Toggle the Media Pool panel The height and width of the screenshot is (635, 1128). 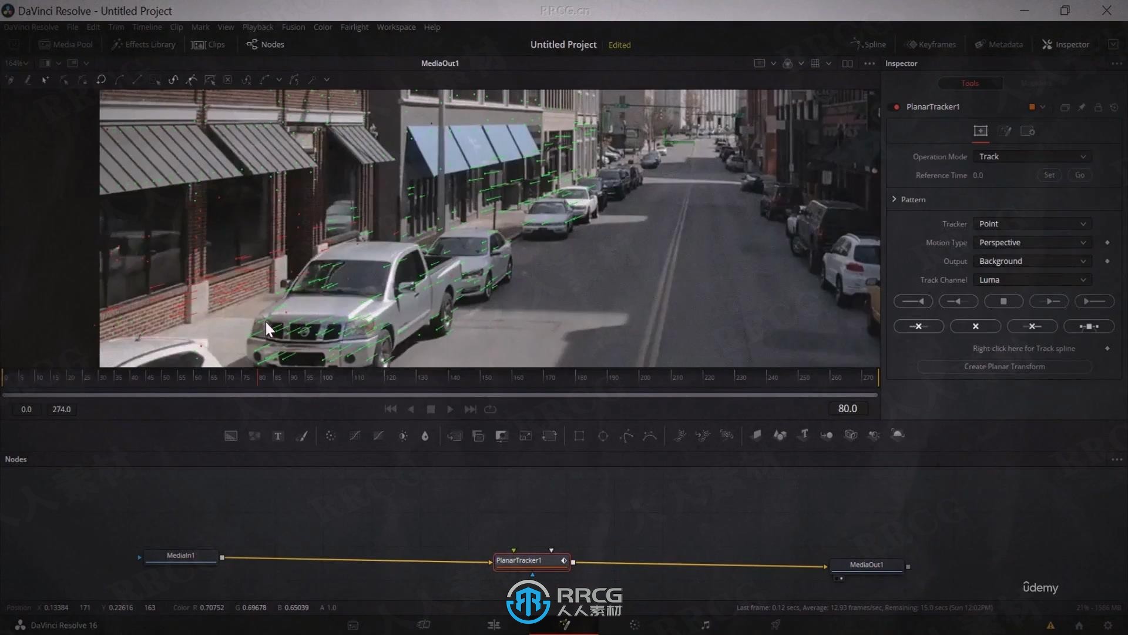(x=66, y=45)
